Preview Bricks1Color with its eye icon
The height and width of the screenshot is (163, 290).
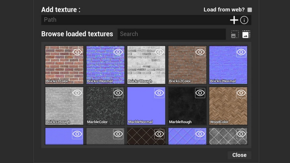pyautogui.click(x=77, y=52)
